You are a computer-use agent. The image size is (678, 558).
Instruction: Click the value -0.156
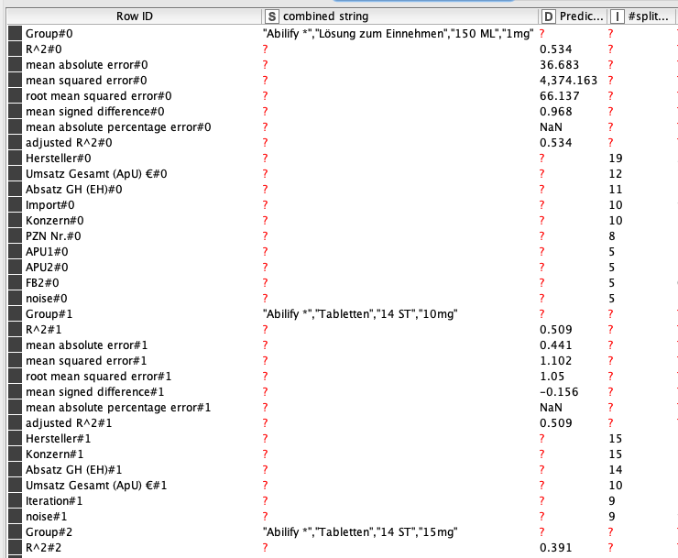pyautogui.click(x=559, y=392)
